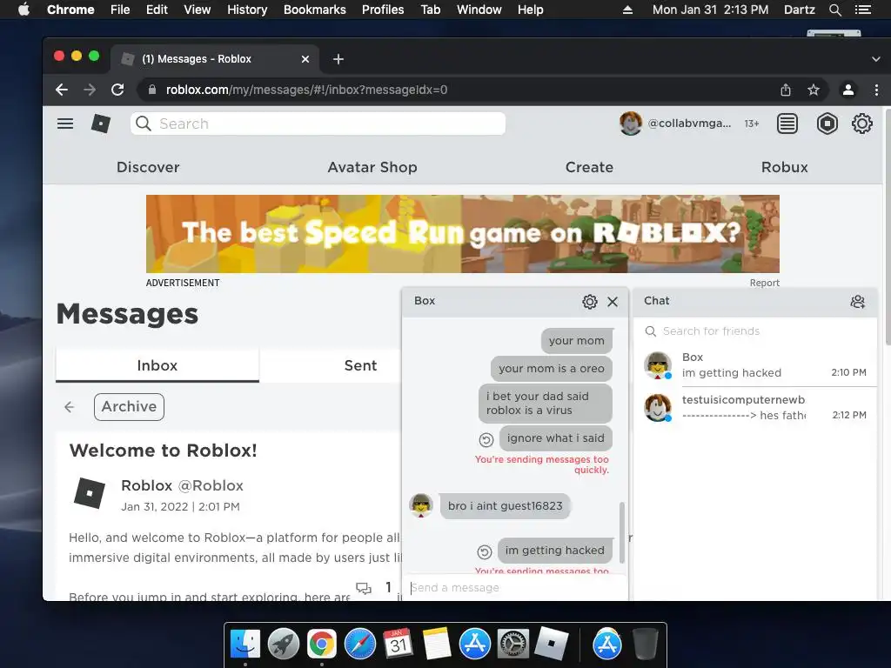Open Finder from the Dock

click(245, 645)
